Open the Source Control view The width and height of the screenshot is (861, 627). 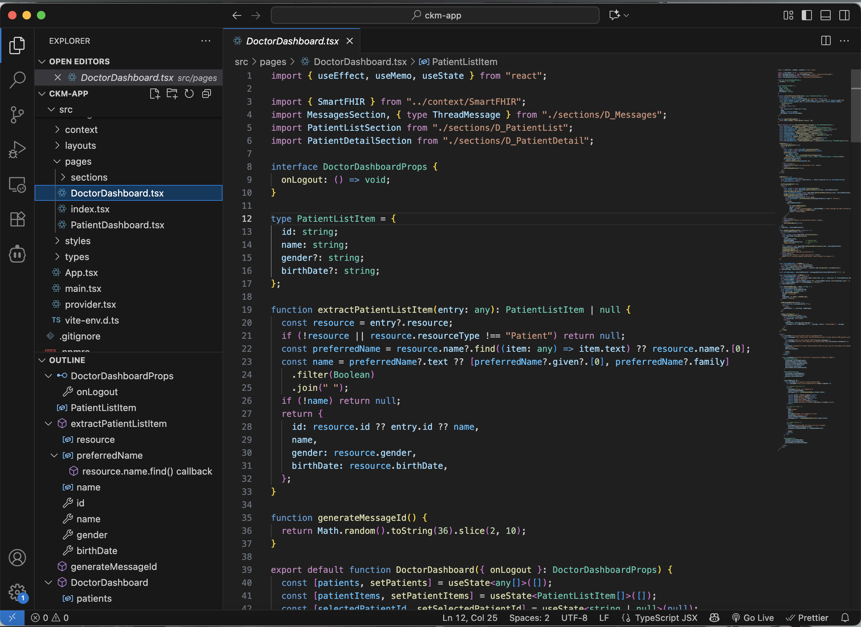(17, 114)
